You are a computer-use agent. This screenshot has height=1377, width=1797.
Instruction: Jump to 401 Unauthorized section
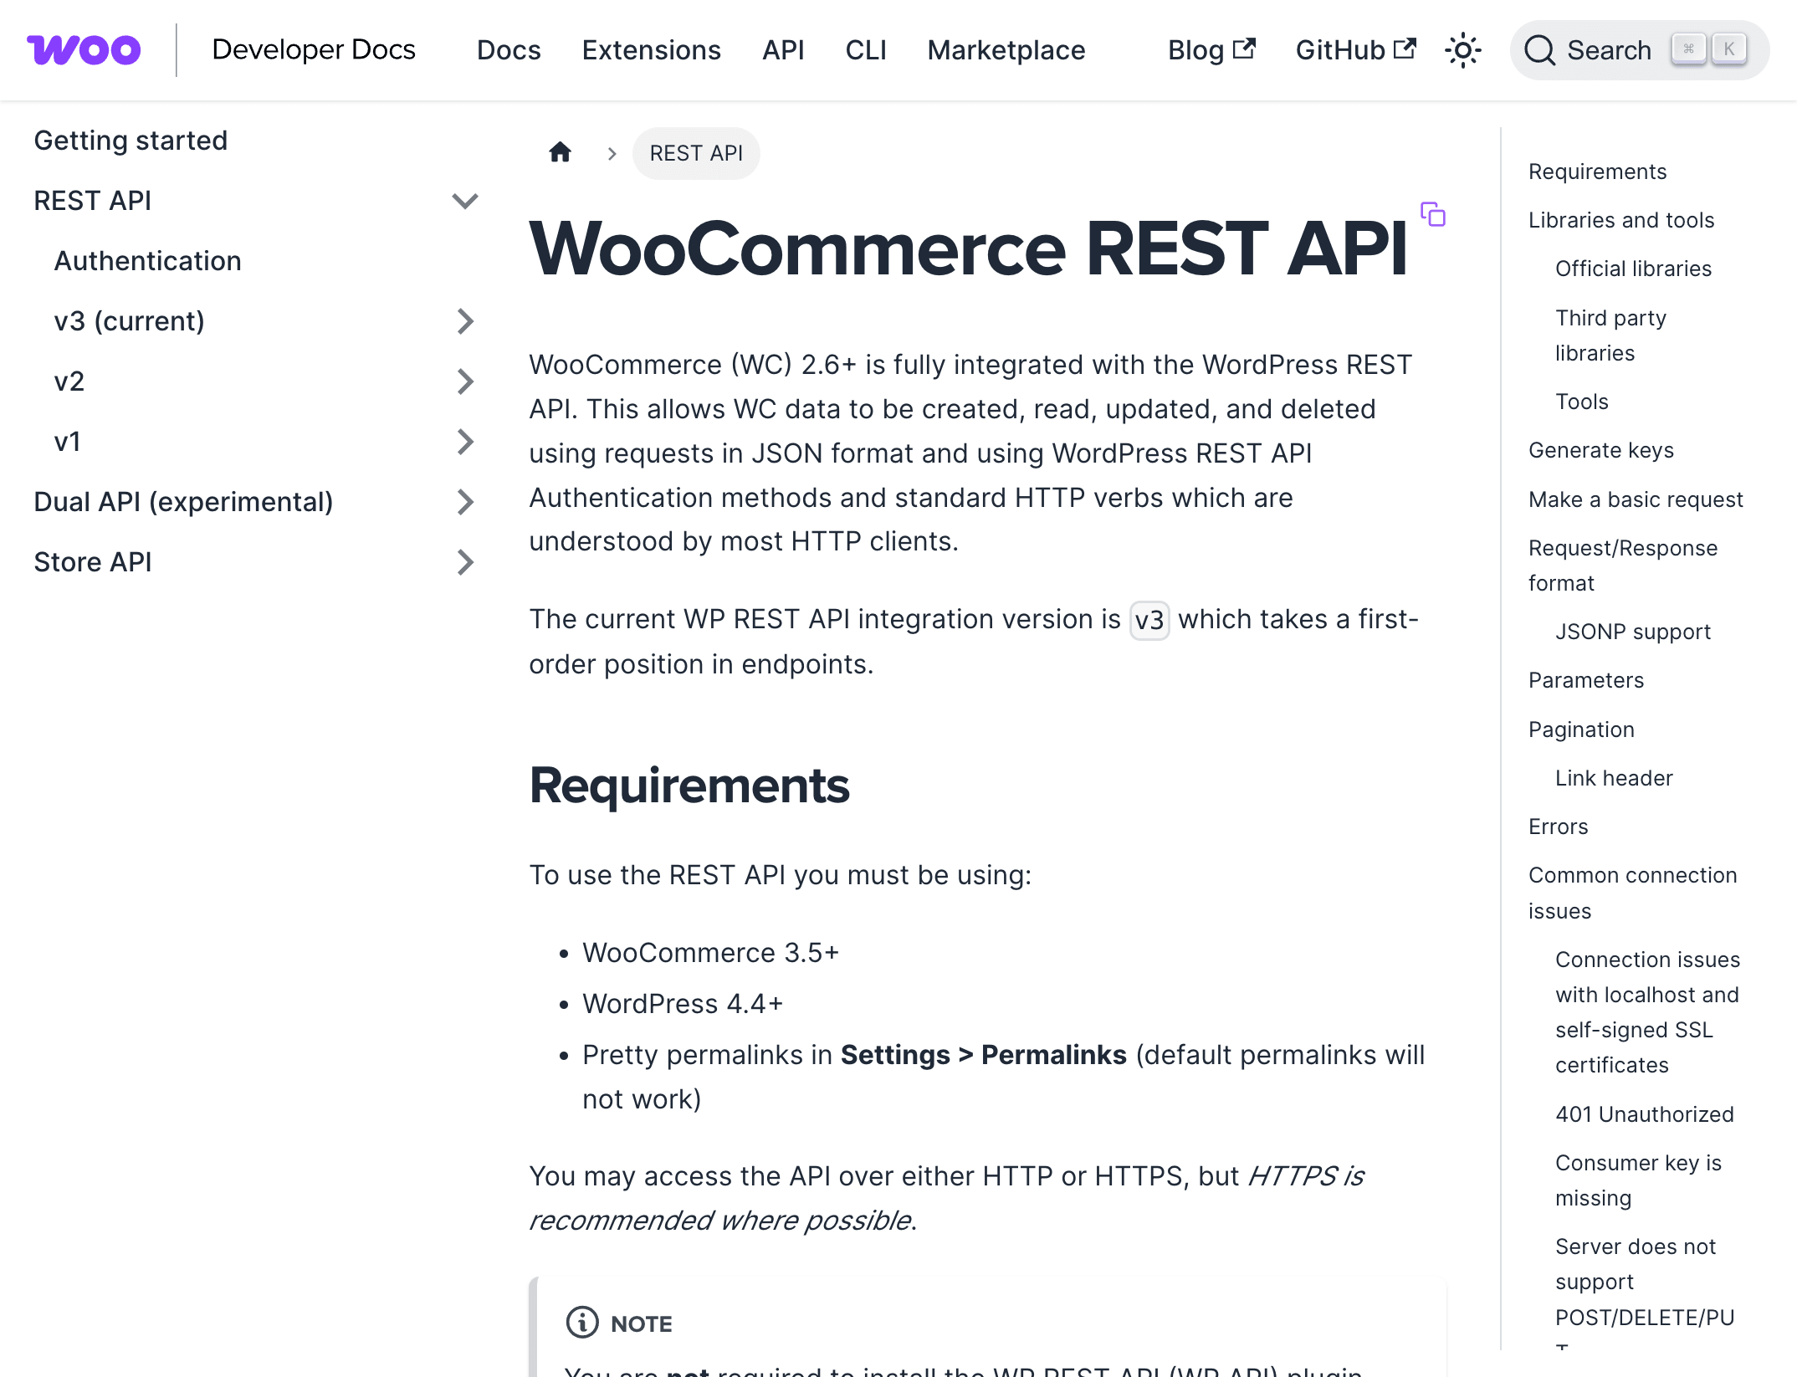pyautogui.click(x=1644, y=1114)
